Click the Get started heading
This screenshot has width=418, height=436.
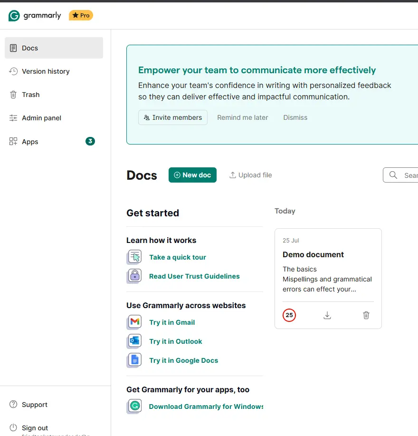pyautogui.click(x=152, y=213)
